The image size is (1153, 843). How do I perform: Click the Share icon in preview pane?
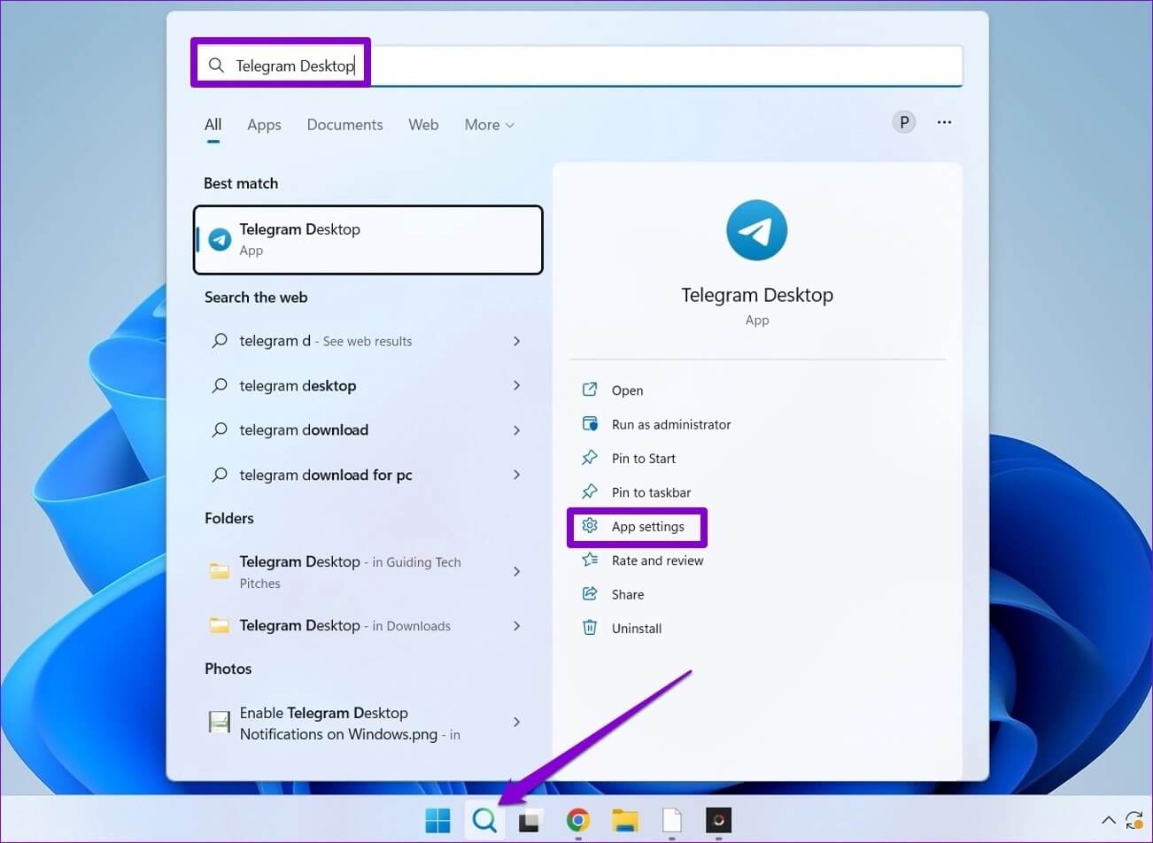590,594
